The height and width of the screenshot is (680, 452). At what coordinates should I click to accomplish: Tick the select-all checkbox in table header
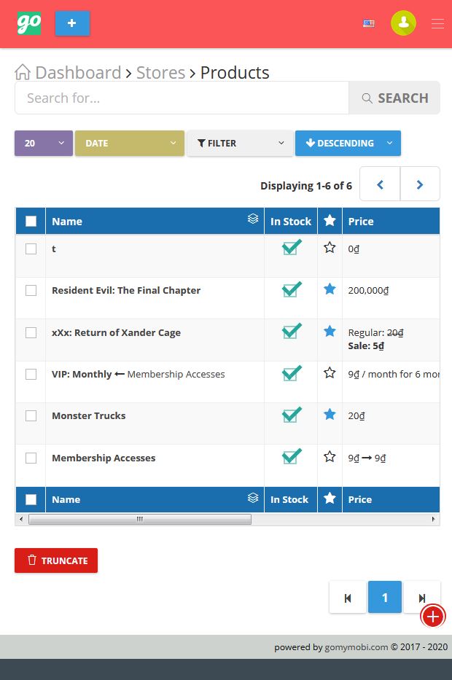tap(31, 221)
